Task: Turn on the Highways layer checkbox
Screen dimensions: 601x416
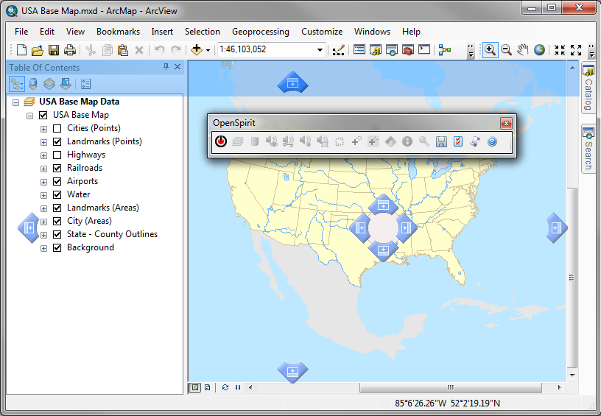Action: 57,155
